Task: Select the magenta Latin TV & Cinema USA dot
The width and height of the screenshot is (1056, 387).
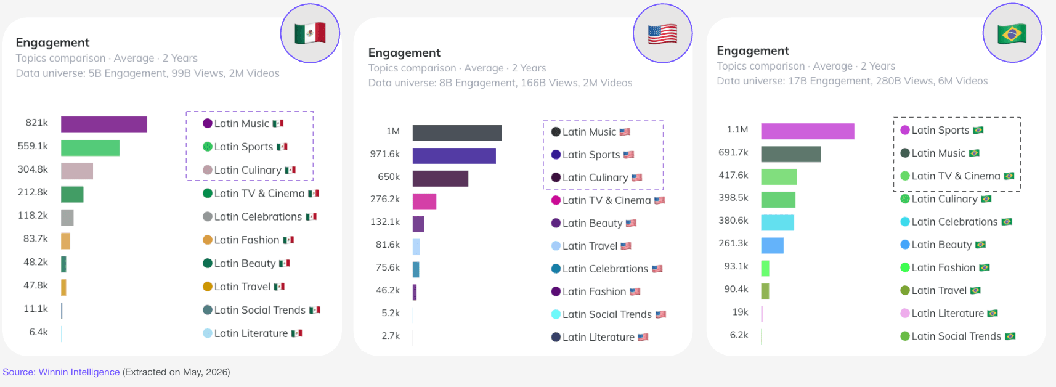Action: click(556, 200)
